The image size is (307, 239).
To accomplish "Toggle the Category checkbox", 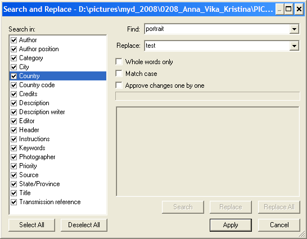I will click(13, 58).
